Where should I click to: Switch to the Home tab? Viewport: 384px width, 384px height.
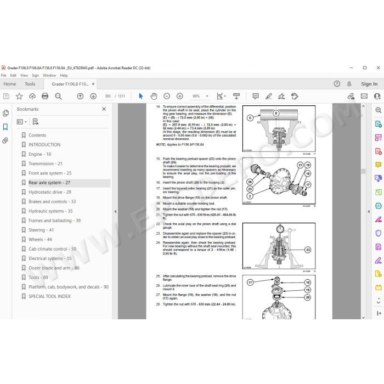click(x=10, y=84)
